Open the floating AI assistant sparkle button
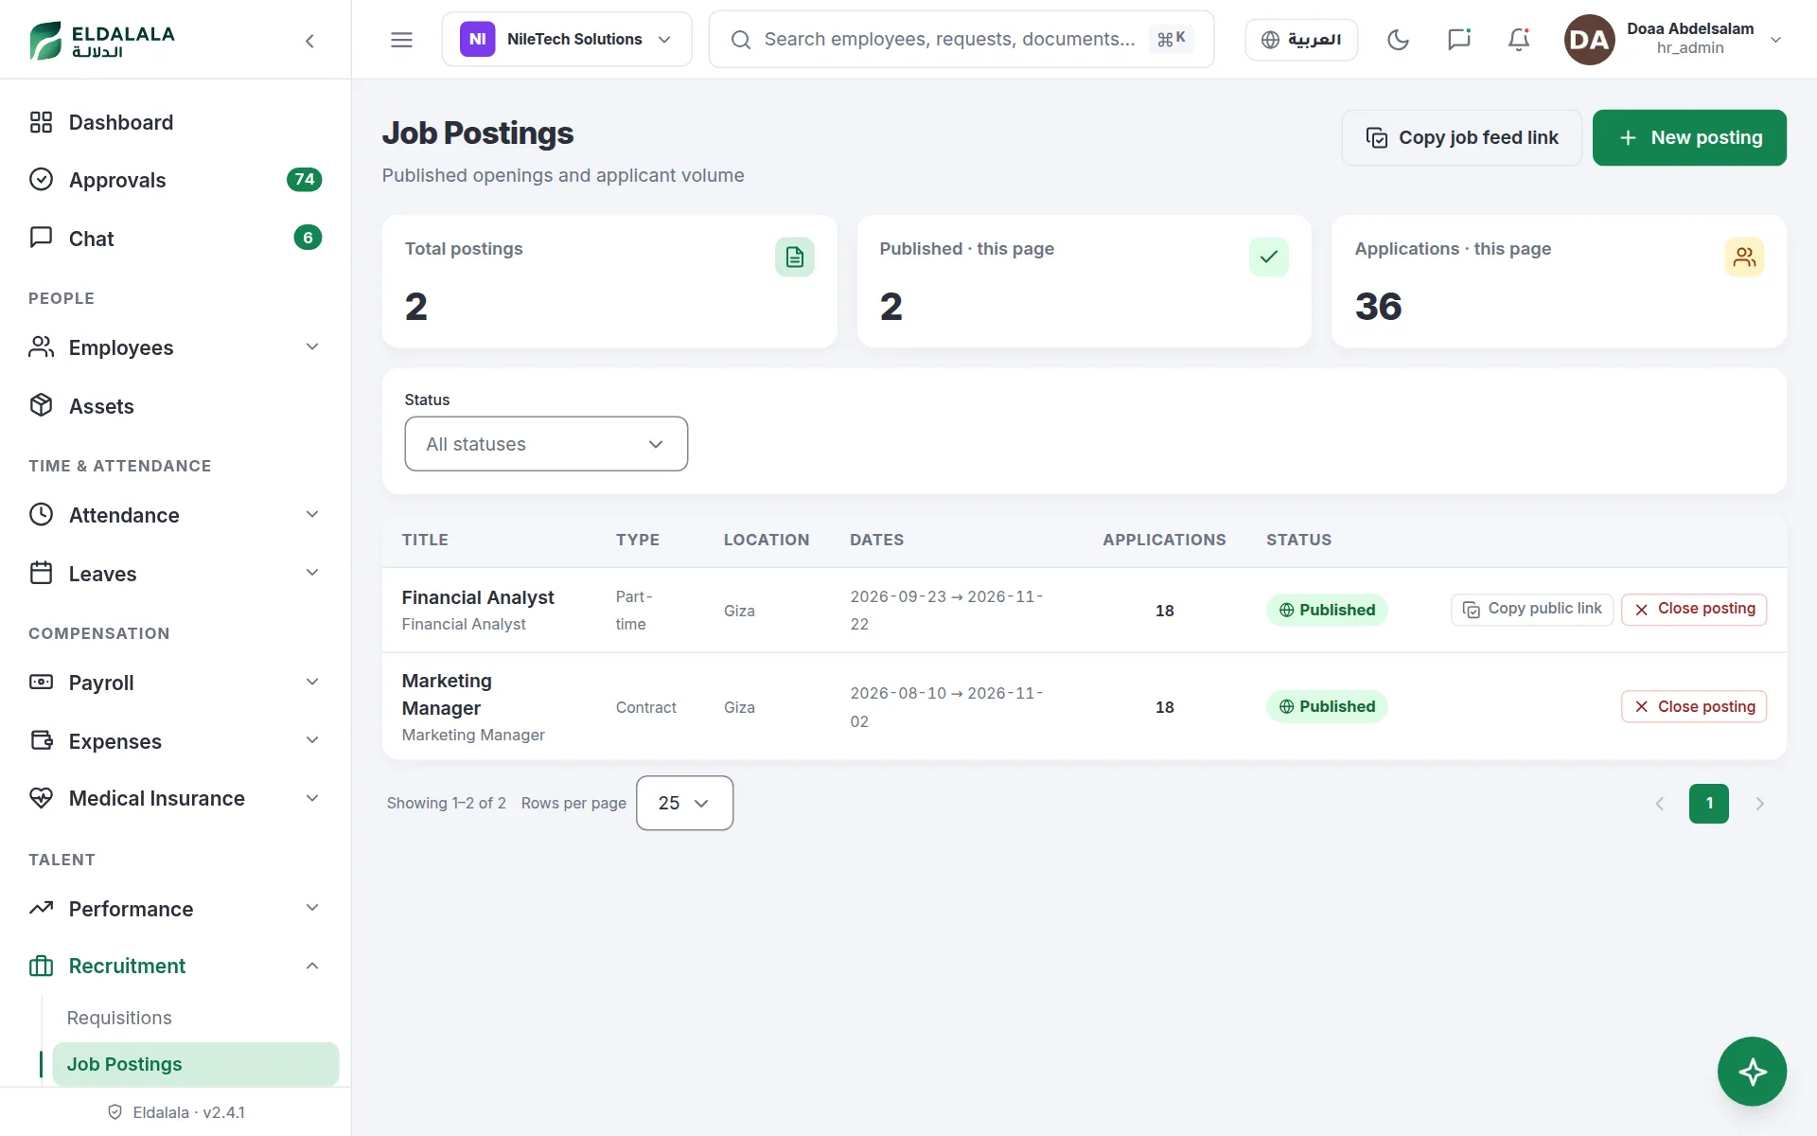The height and width of the screenshot is (1136, 1817). 1752,1072
